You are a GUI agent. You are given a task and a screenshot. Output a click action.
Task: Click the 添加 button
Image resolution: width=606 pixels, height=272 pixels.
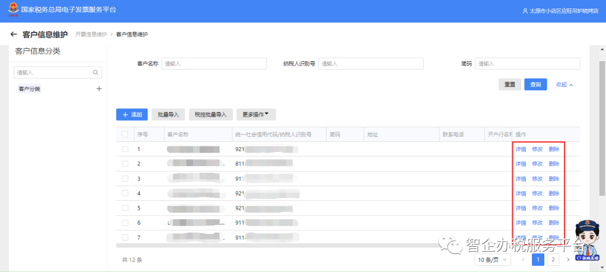pos(132,114)
